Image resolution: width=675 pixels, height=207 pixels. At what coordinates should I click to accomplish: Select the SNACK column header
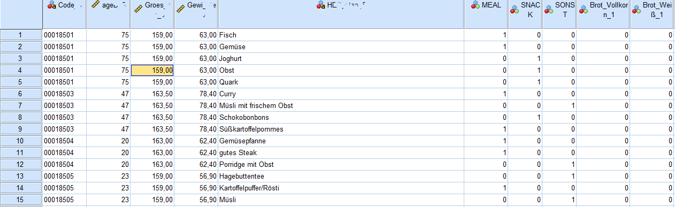tap(525, 14)
